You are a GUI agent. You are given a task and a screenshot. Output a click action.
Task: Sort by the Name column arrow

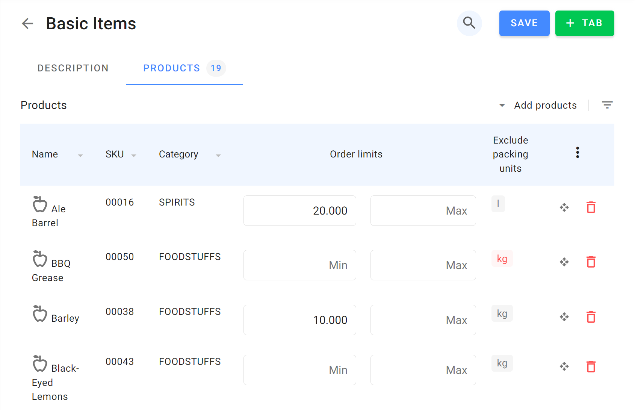80,155
